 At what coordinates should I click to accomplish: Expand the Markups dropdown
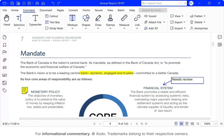pyautogui.click(x=73, y=28)
